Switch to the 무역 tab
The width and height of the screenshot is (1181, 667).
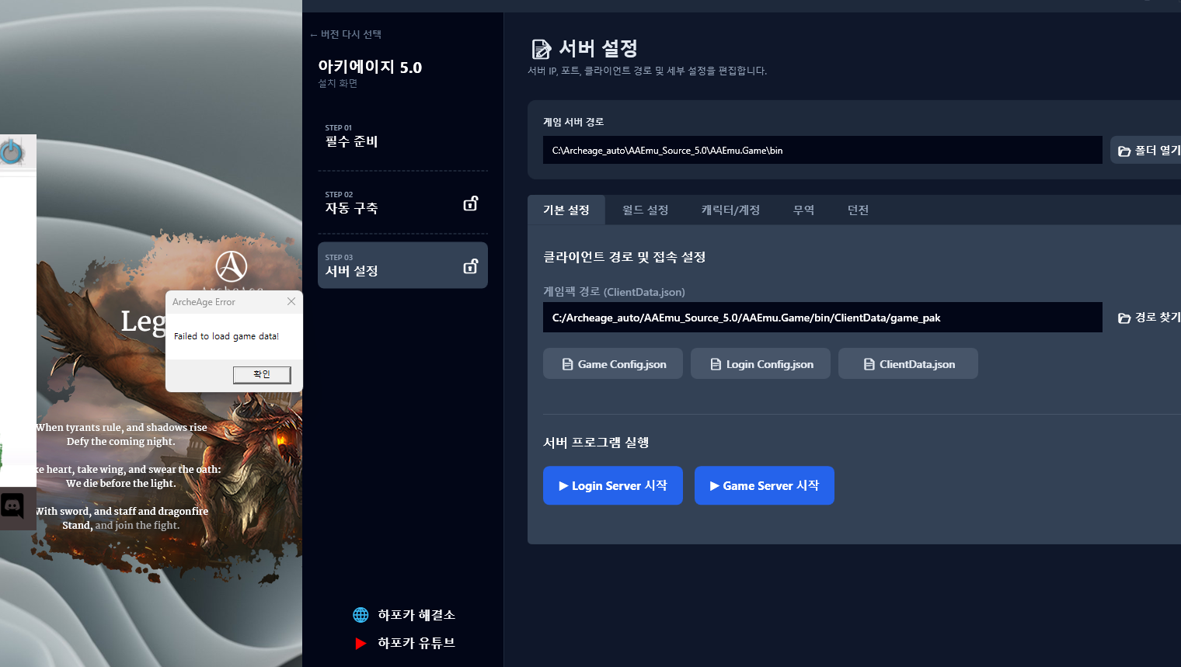coord(804,210)
